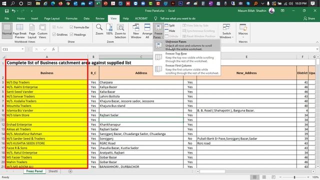Toggle View Side by Side

pyautogui.click(x=195, y=25)
